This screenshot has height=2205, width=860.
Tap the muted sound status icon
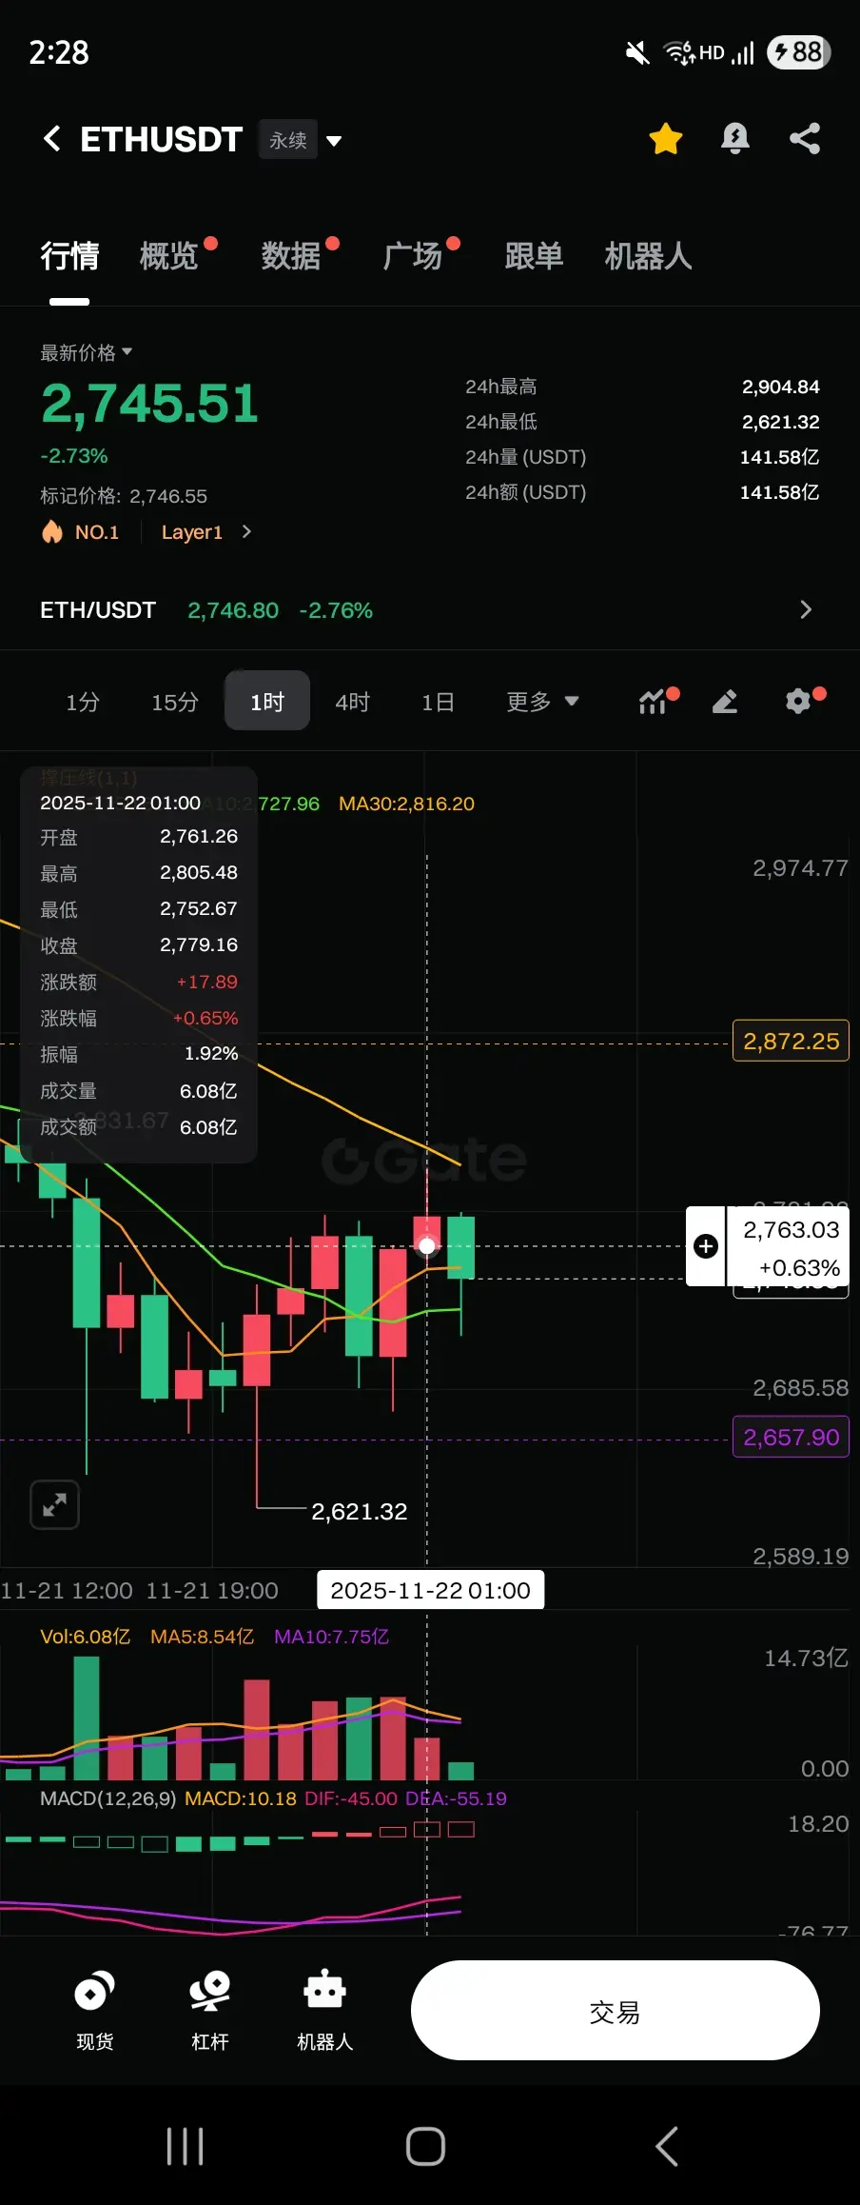pos(637,53)
